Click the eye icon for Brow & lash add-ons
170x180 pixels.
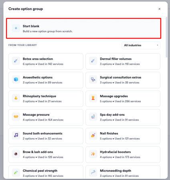[x=16, y=154]
